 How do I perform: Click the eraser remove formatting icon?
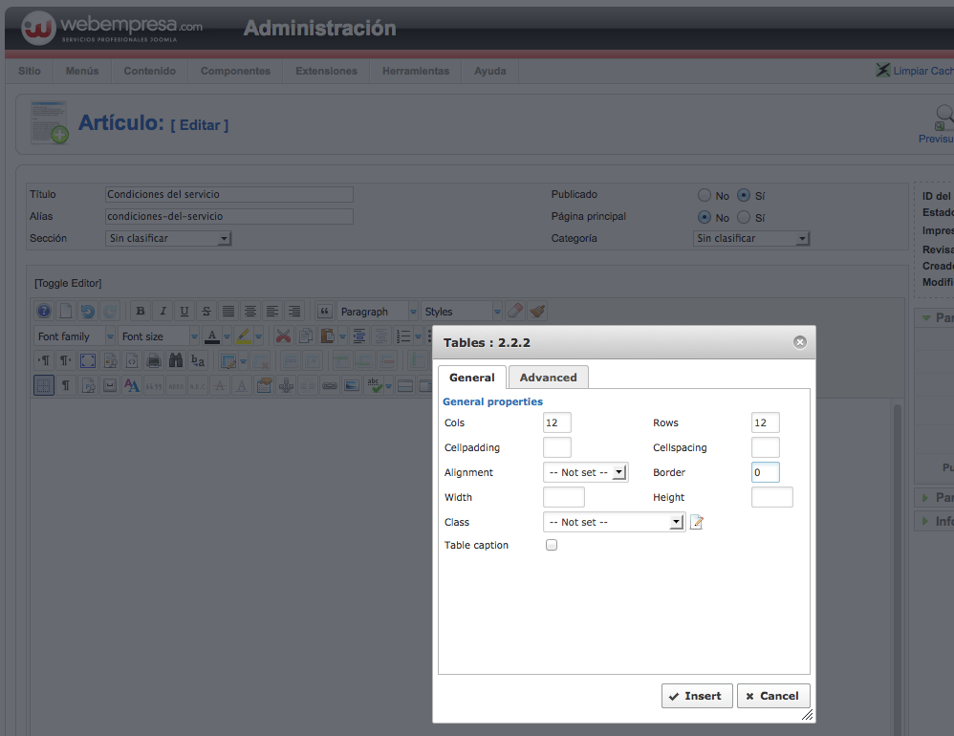[x=514, y=311]
